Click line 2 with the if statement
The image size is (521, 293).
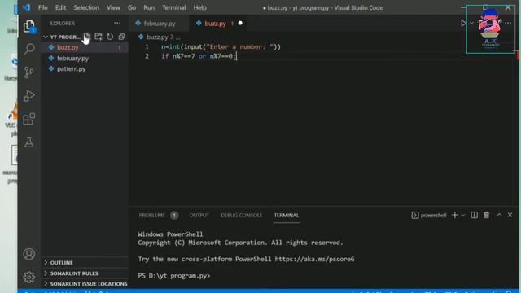(x=199, y=56)
